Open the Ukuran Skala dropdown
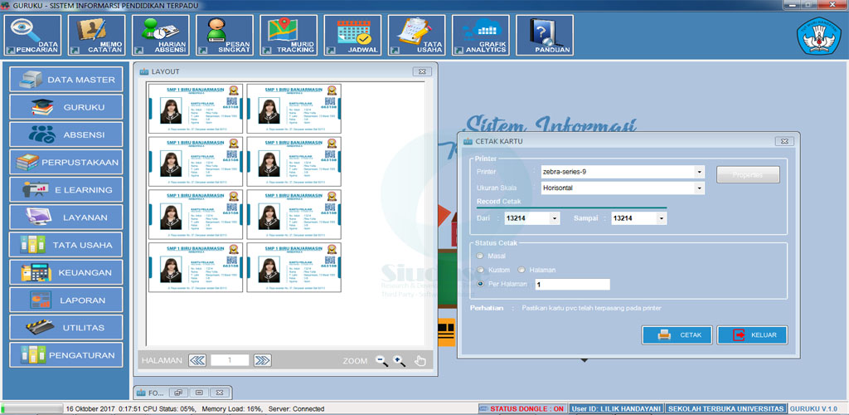This screenshot has height=415, width=849. pyautogui.click(x=700, y=188)
